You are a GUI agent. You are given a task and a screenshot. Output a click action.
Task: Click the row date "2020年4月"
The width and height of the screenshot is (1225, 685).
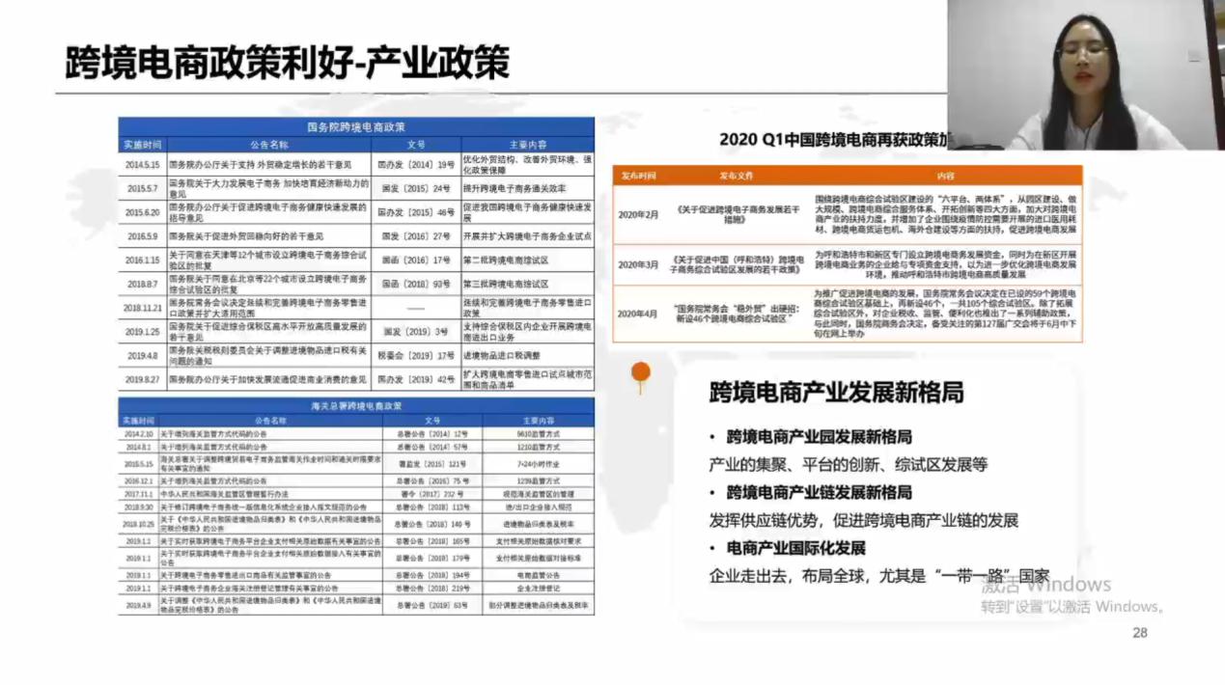click(x=639, y=314)
